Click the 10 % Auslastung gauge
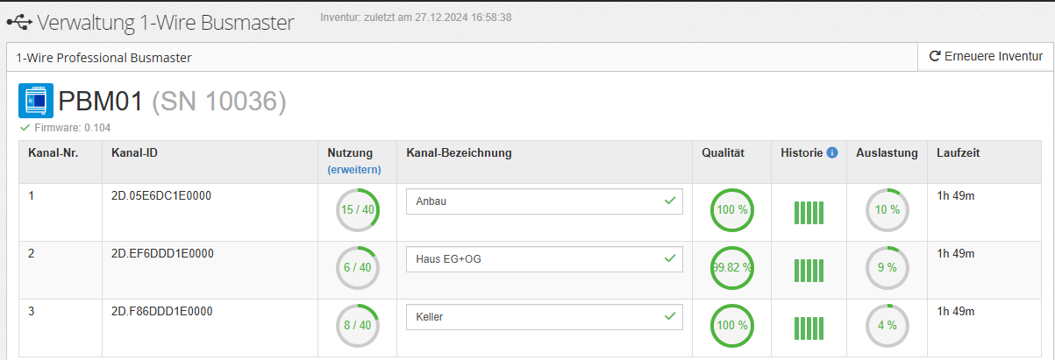 [887, 210]
